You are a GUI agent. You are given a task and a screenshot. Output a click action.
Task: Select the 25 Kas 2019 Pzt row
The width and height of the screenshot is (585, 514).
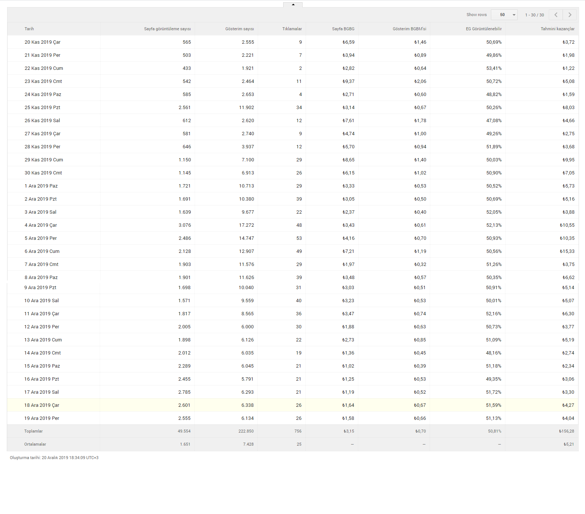tap(293, 107)
